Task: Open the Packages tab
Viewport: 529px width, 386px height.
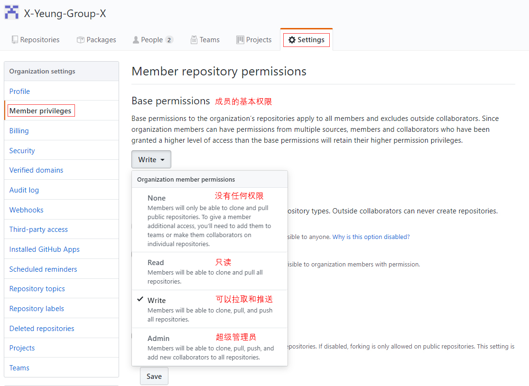Action: pos(96,40)
